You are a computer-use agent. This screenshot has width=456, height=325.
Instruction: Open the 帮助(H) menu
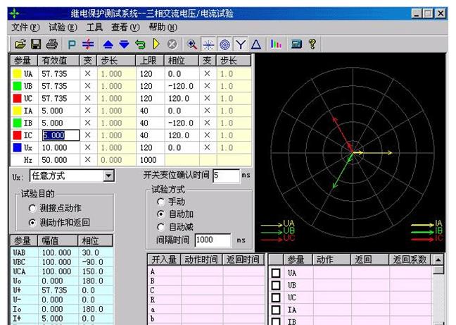163,27
